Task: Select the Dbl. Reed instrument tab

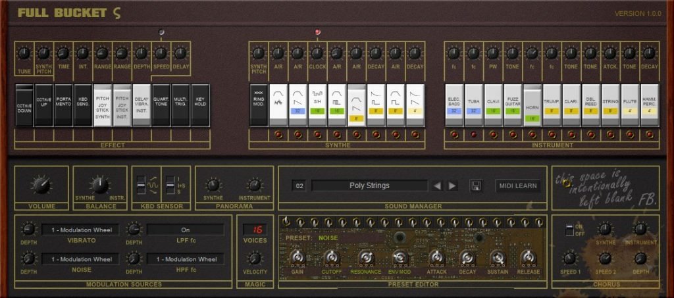Action: [x=591, y=105]
